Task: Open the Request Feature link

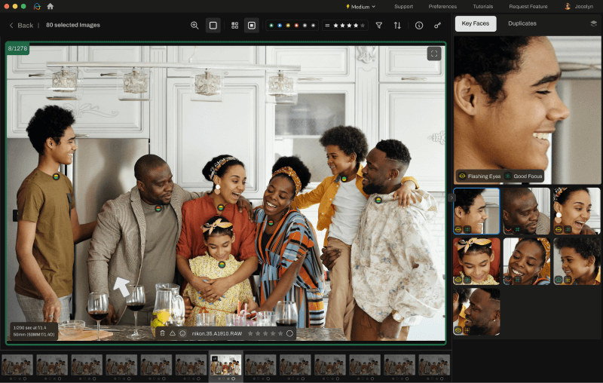Action: coord(528,6)
